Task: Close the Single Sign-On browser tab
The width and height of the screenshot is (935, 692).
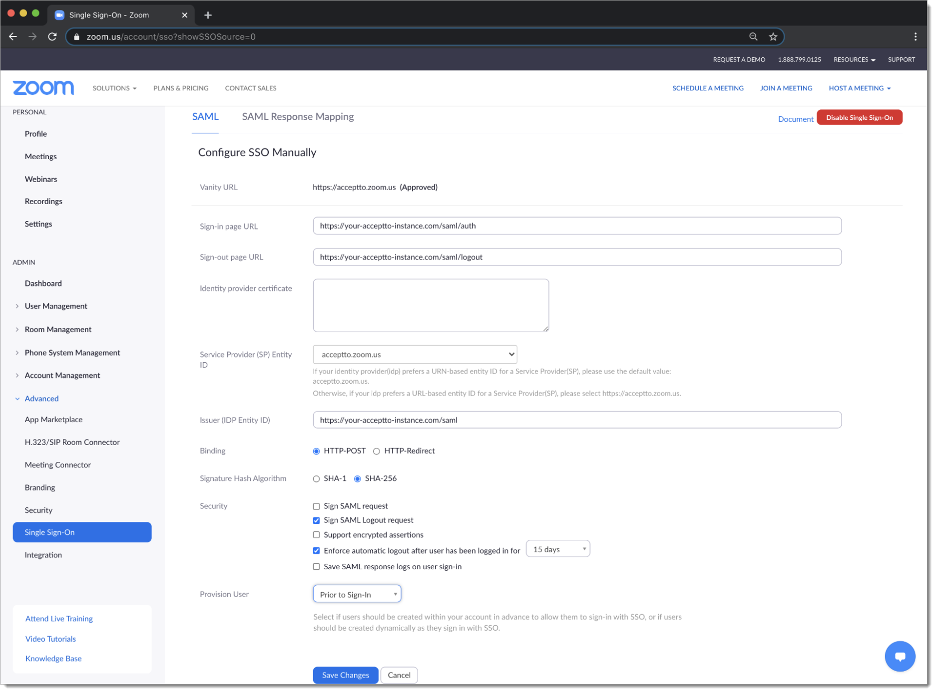Action: [185, 15]
